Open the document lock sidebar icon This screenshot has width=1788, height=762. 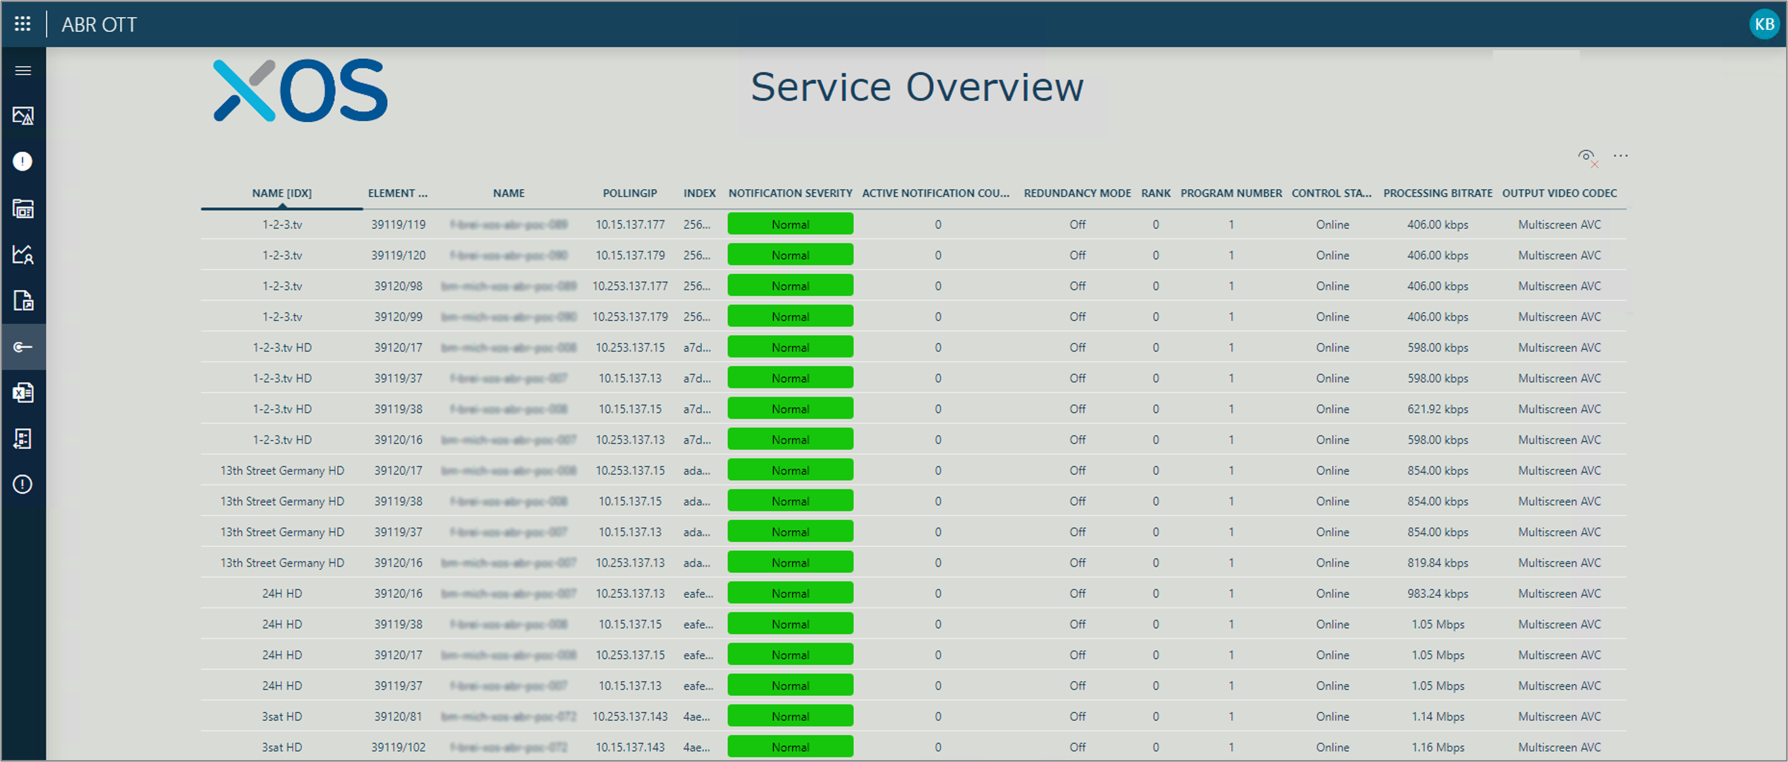(23, 300)
